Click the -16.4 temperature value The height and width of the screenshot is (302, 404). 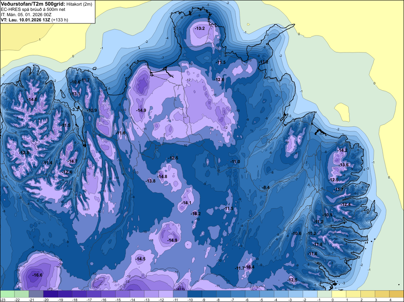point(249,267)
